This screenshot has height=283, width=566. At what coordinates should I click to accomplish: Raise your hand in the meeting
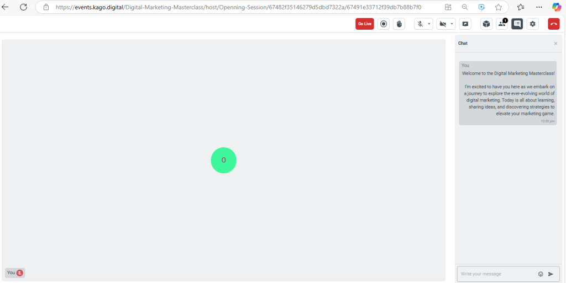(x=399, y=24)
